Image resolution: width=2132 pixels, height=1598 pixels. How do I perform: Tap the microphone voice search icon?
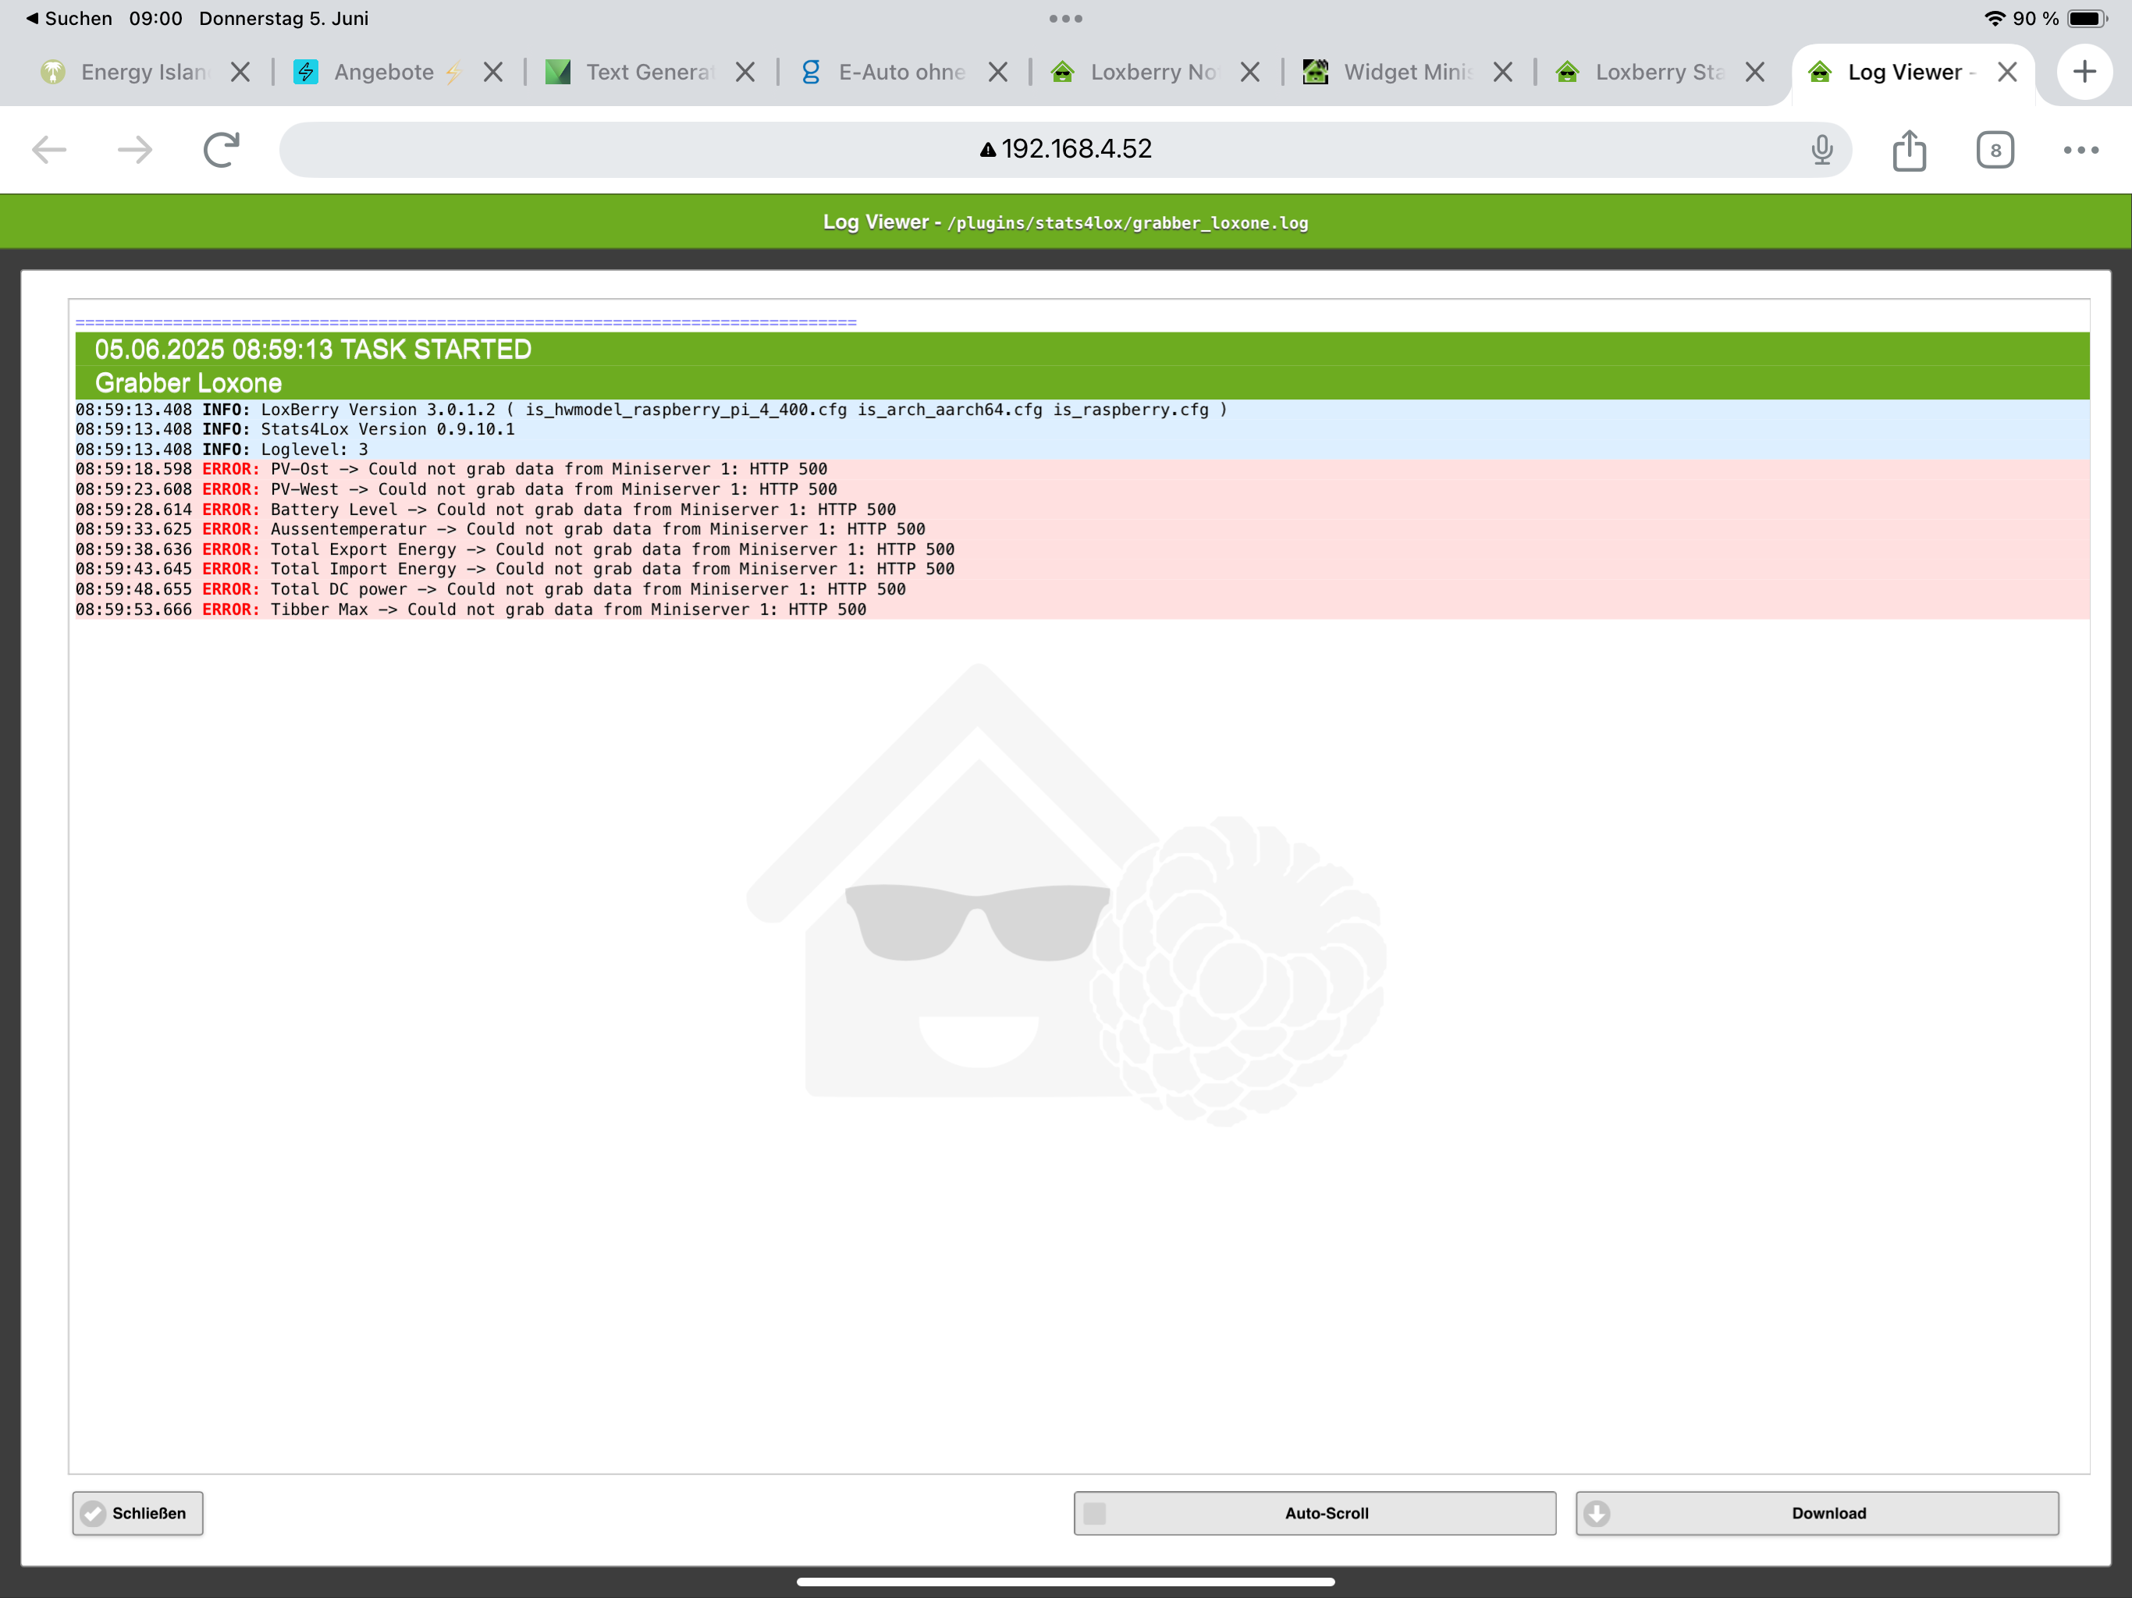click(x=1821, y=149)
